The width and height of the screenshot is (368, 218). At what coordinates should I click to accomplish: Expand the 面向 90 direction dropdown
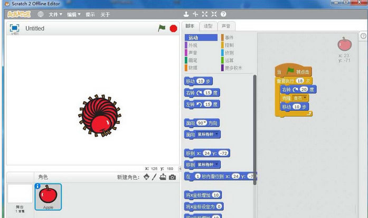(205, 123)
